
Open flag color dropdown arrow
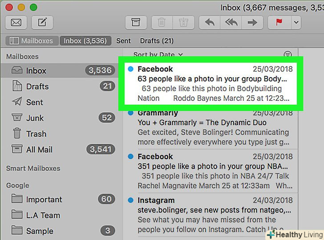(x=296, y=22)
